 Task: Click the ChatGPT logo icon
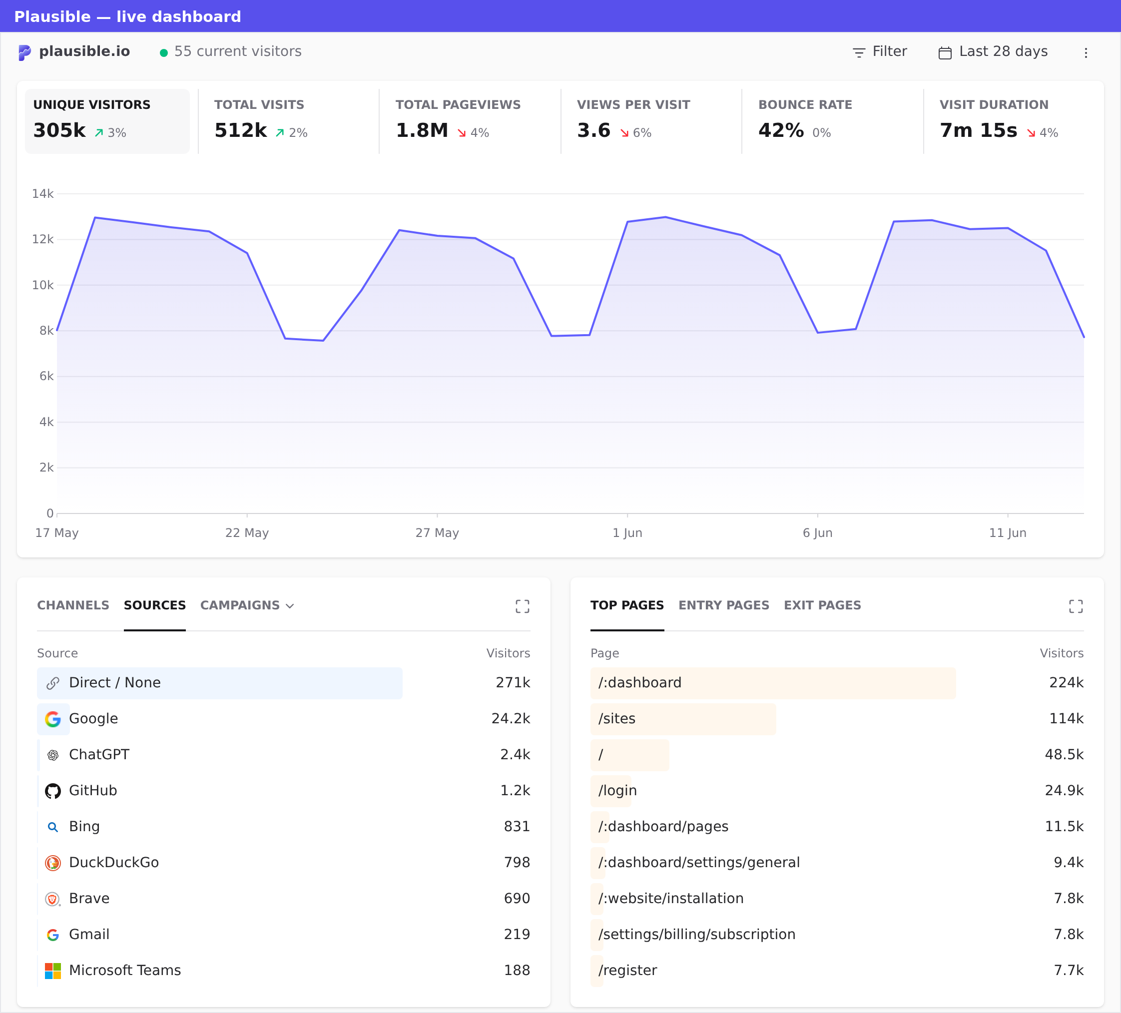point(53,755)
